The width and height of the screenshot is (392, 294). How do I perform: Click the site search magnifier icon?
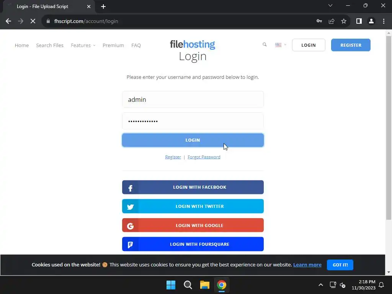point(265,44)
